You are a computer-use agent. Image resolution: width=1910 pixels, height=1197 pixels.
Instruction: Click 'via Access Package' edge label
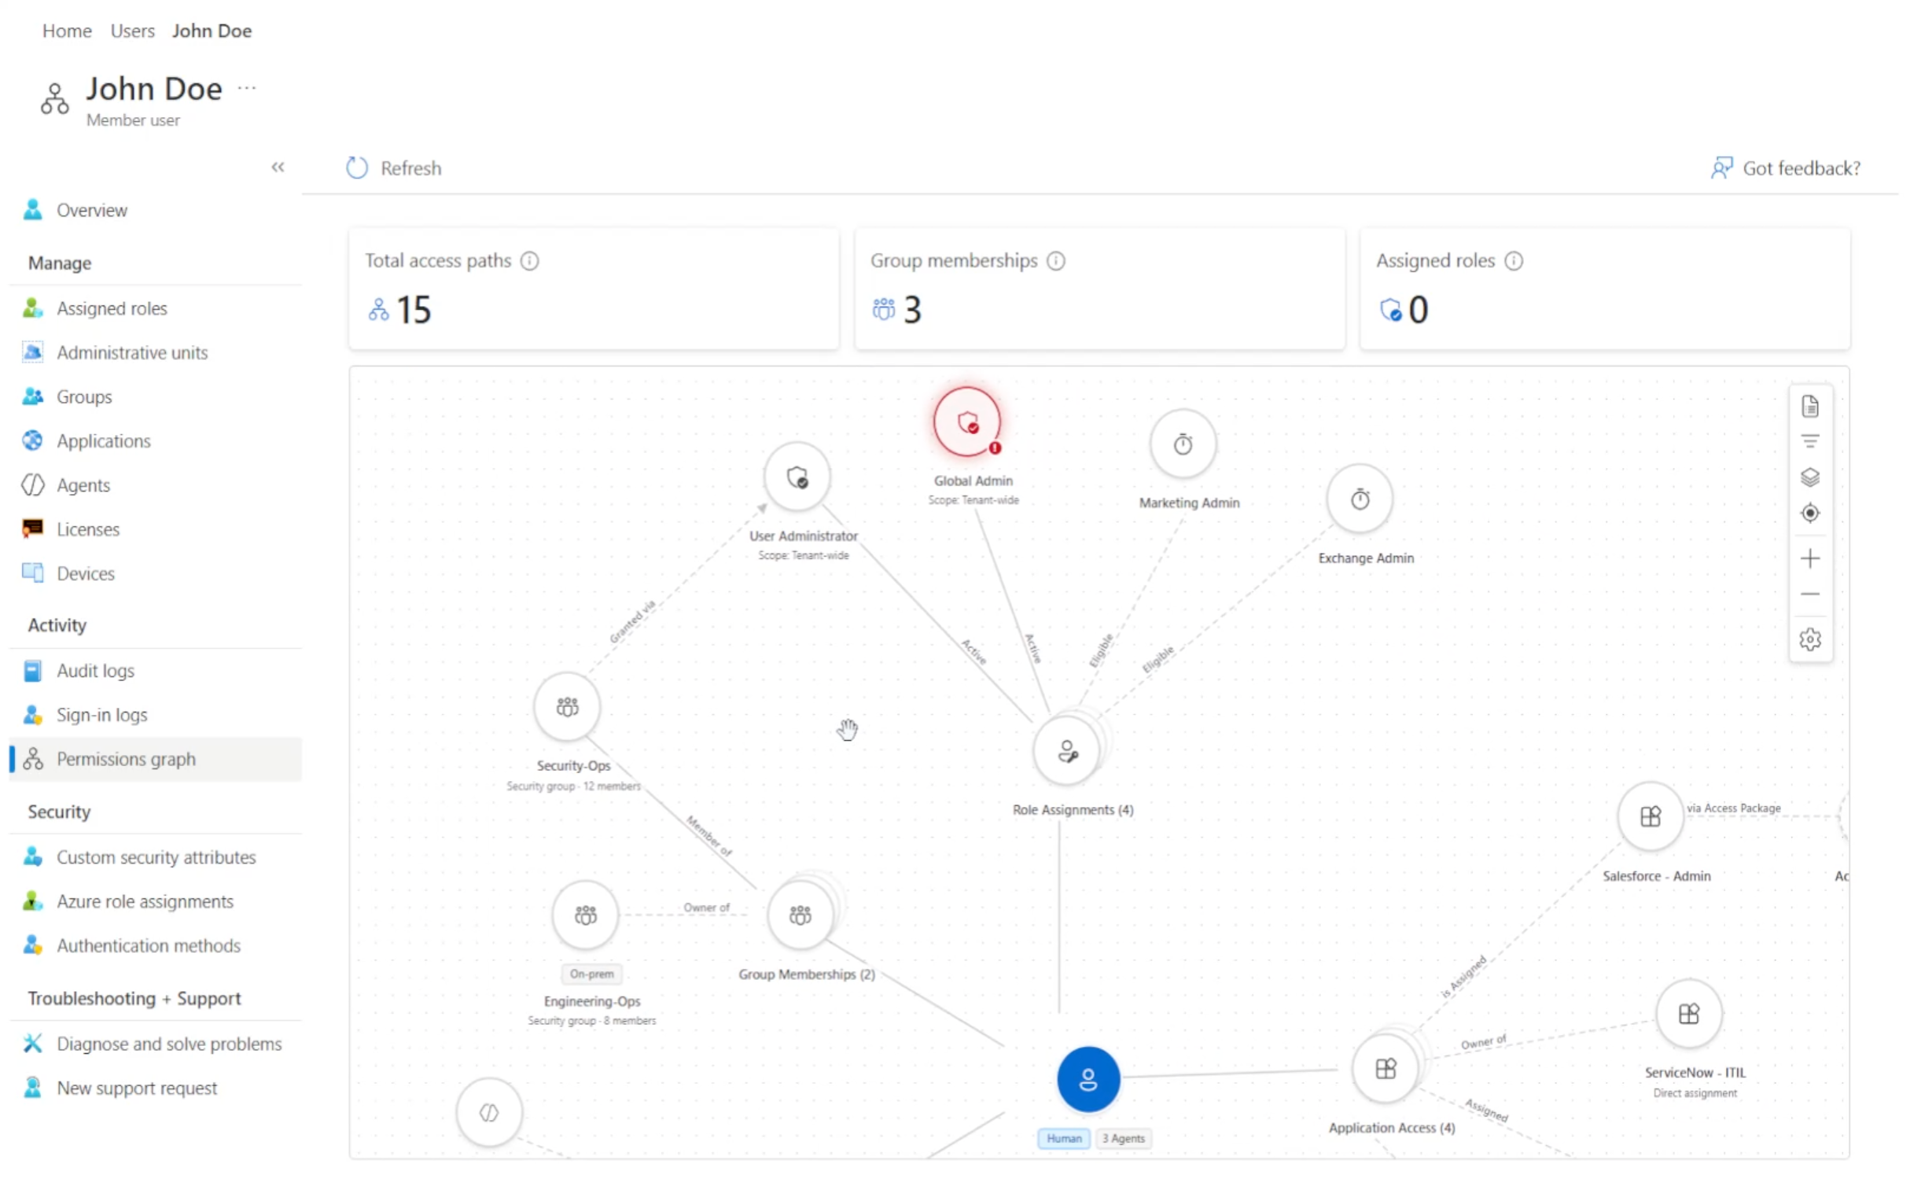point(1733,808)
